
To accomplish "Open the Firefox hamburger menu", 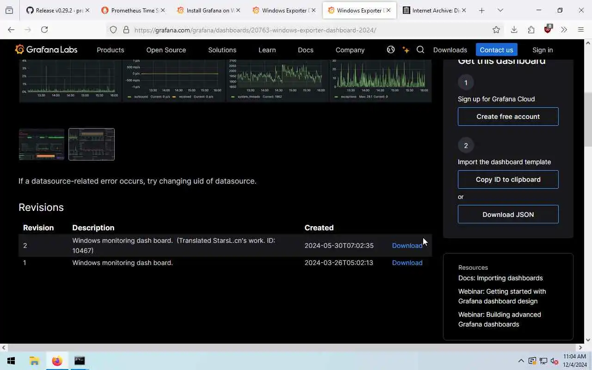I will (x=581, y=30).
